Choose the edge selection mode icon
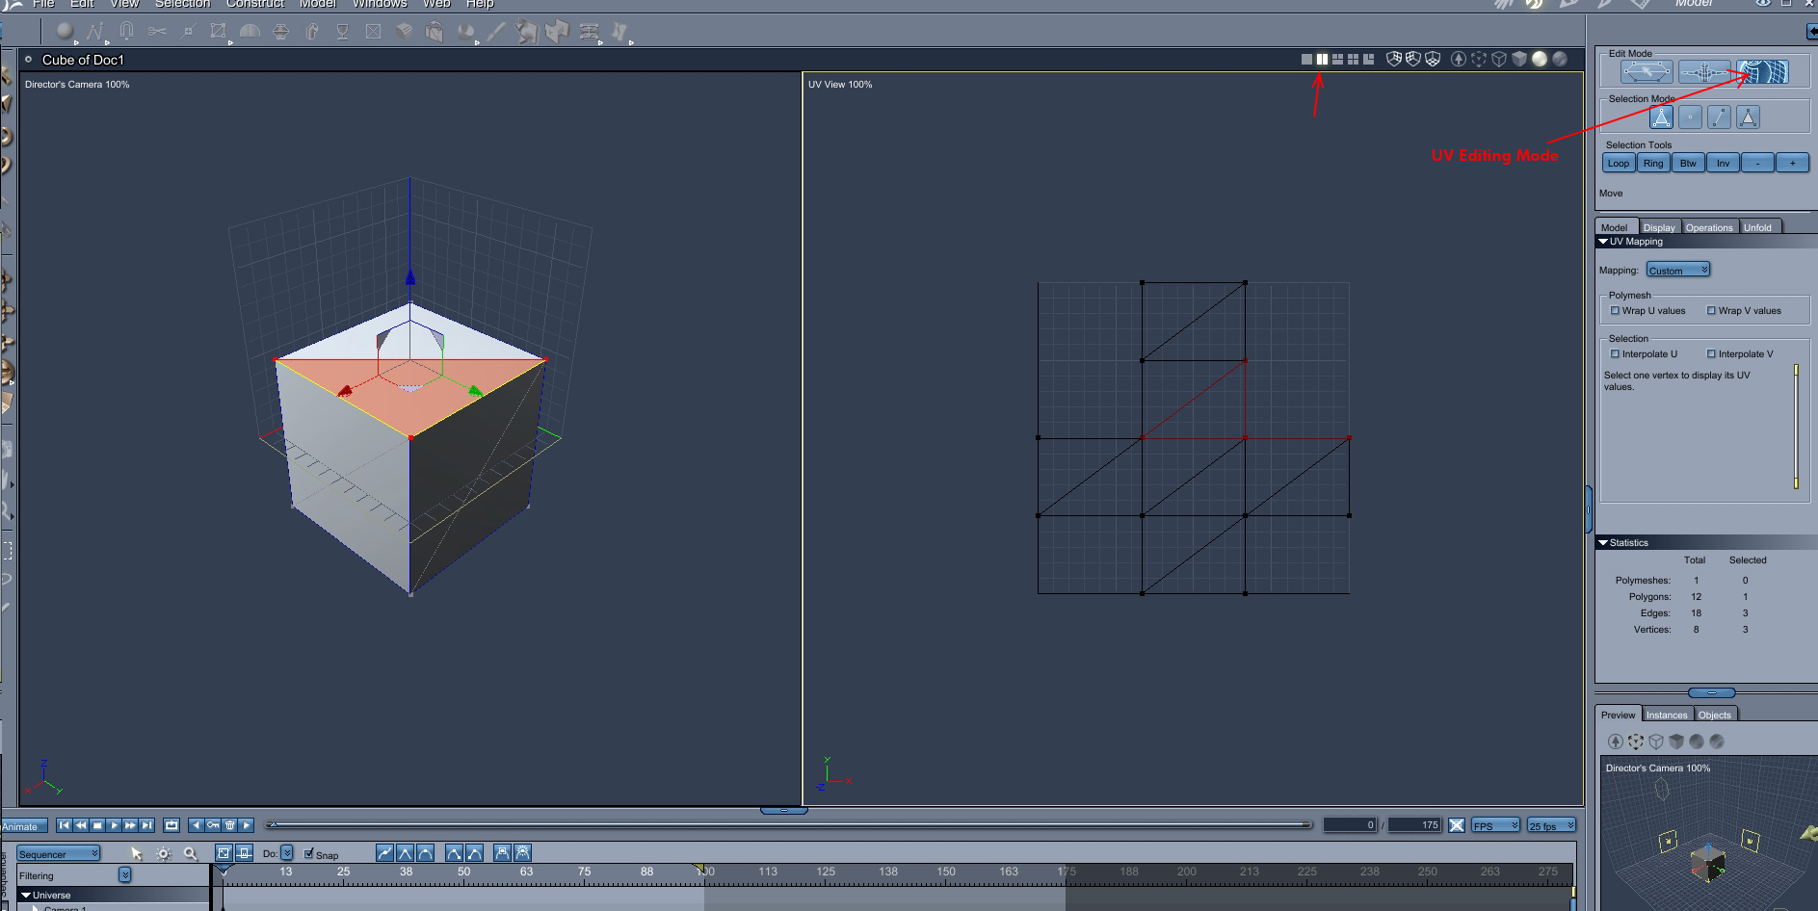This screenshot has height=911, width=1818. (x=1719, y=117)
